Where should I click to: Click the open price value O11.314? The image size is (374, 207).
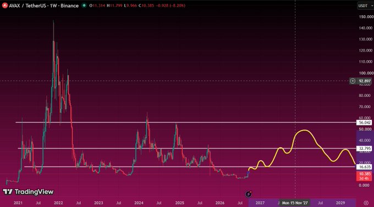click(x=97, y=5)
